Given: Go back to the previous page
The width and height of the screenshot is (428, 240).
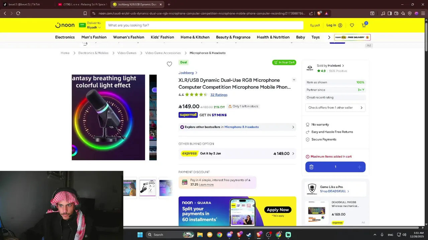Looking at the screenshot, I should coord(5,13).
